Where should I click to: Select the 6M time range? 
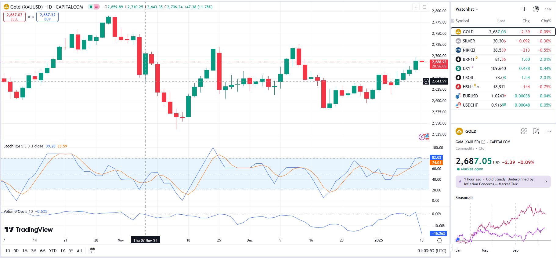pyautogui.click(x=43, y=251)
